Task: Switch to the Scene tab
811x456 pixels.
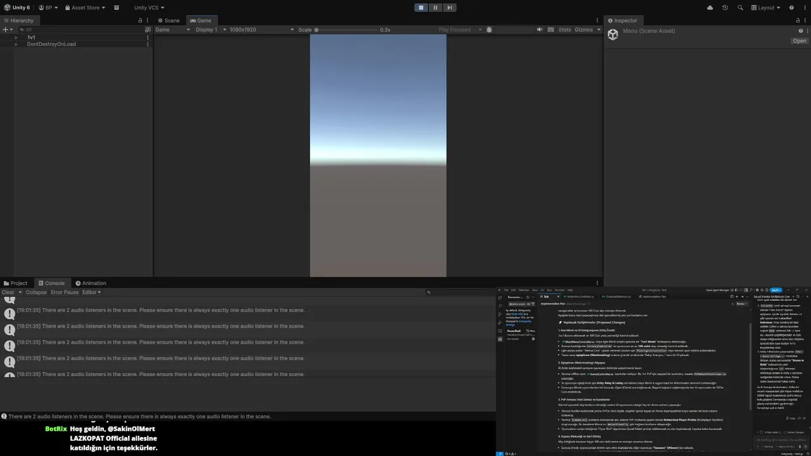Action: (x=169, y=20)
